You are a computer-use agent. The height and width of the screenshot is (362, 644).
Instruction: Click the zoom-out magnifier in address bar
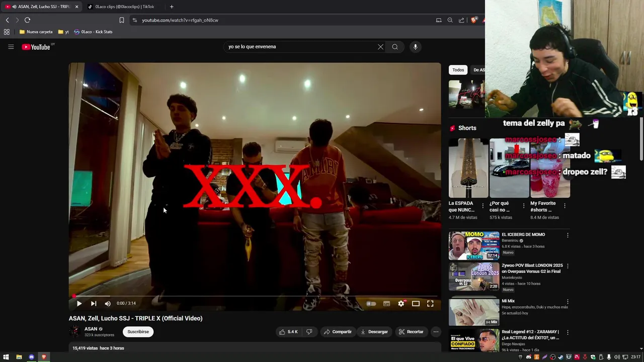point(450,20)
